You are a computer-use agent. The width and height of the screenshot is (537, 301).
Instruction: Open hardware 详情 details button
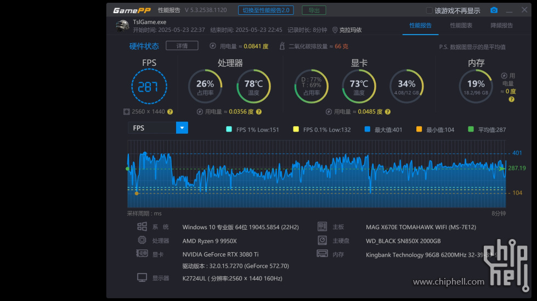pyautogui.click(x=182, y=46)
